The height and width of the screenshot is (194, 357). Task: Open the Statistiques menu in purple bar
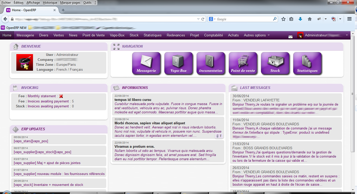(x=153, y=35)
